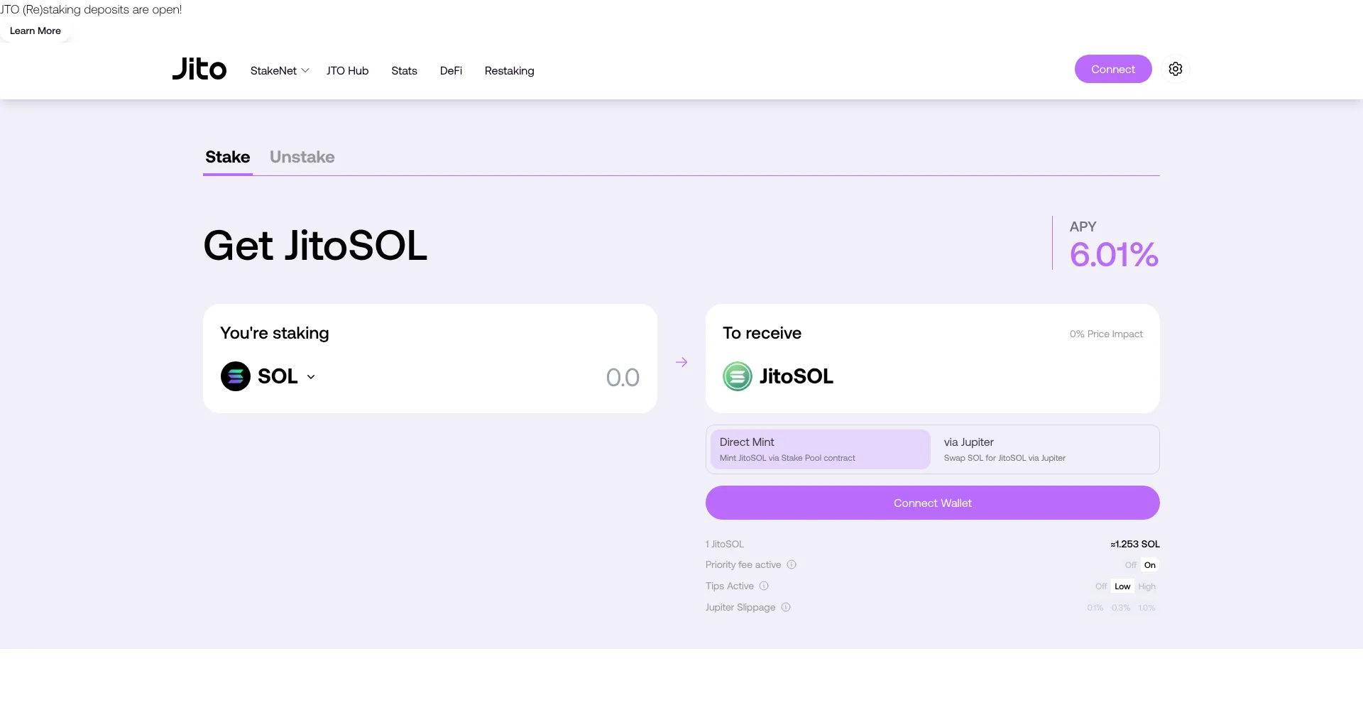Click the SOL token icon

pos(236,376)
